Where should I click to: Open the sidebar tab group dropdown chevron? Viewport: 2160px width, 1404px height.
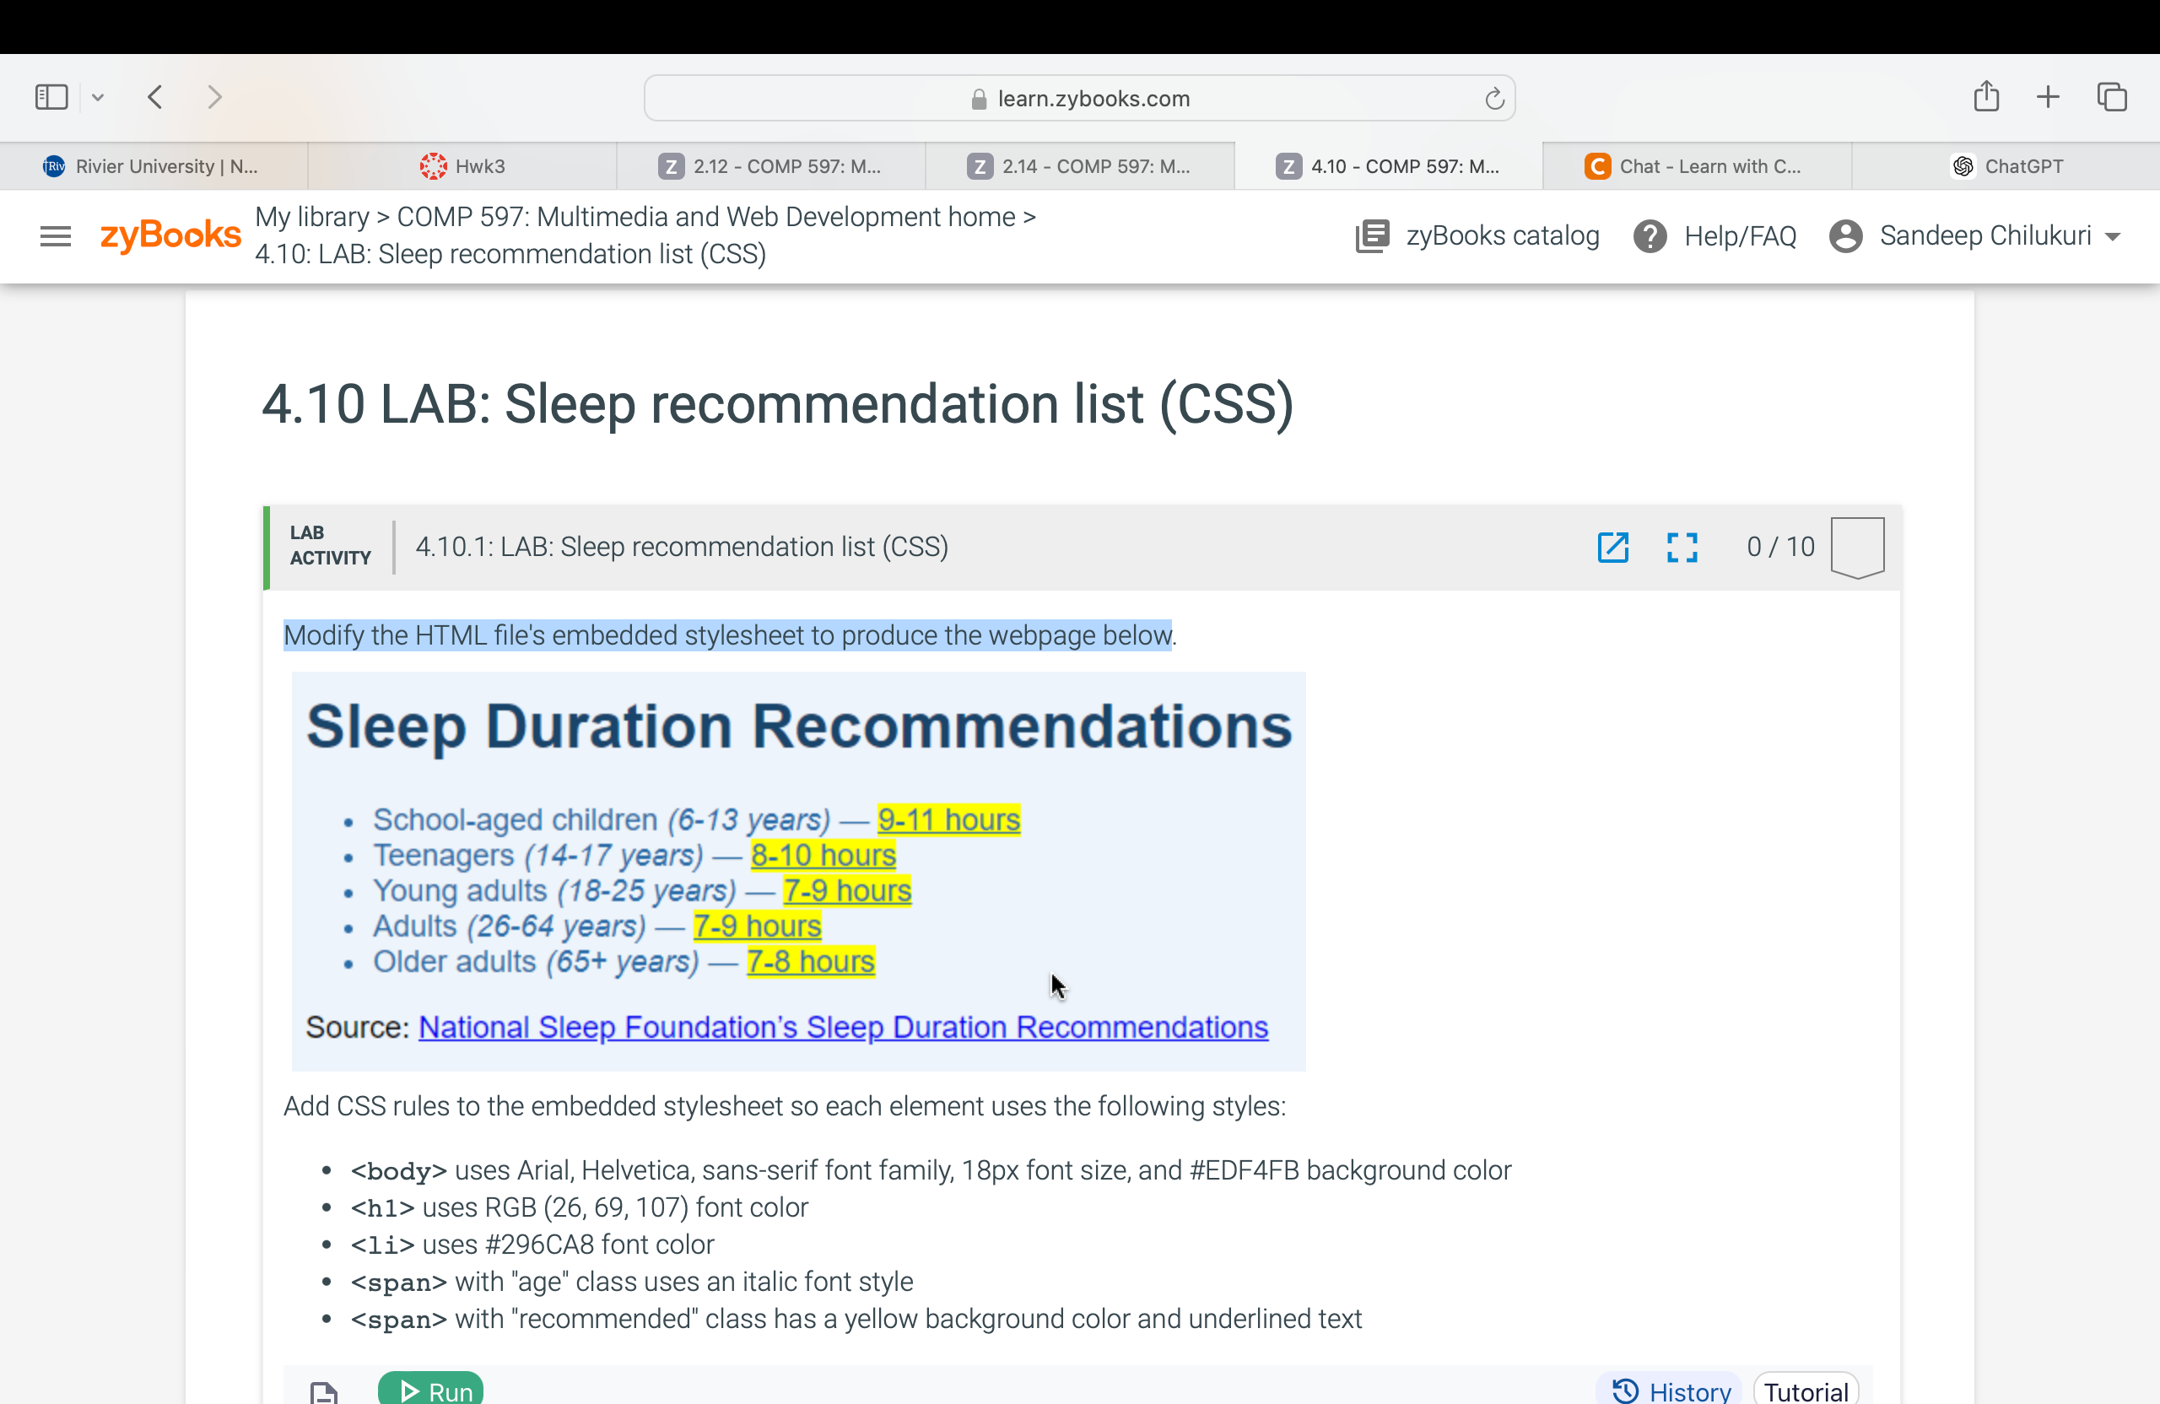[98, 96]
